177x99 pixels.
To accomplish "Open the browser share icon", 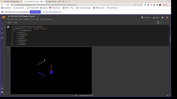I will 139,5.
